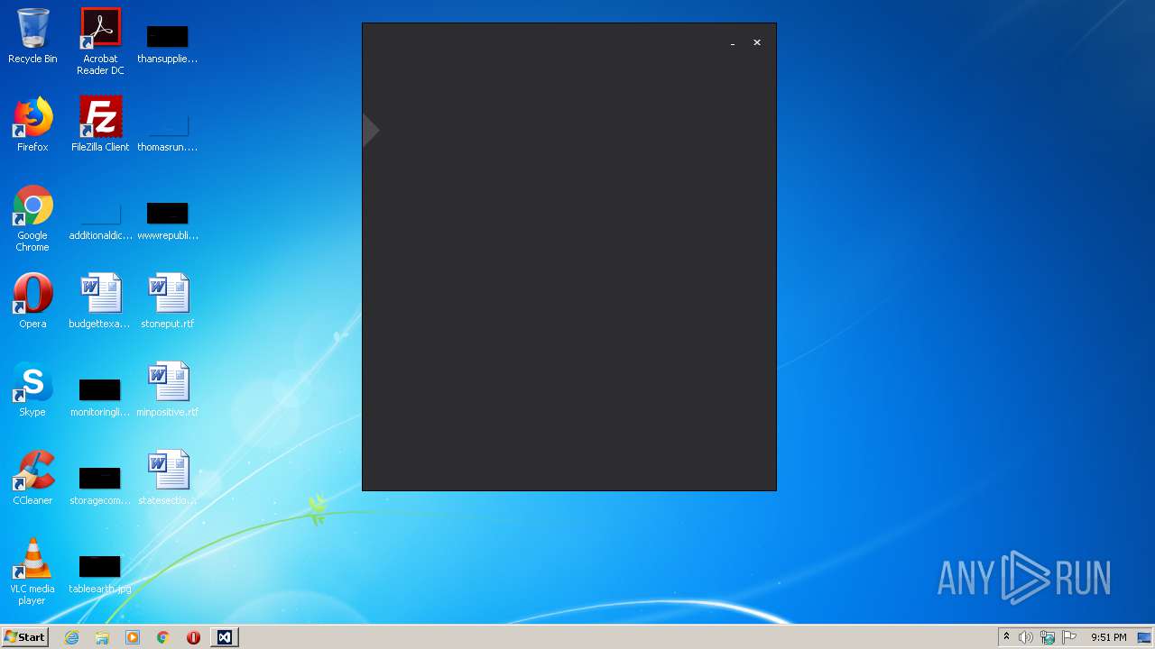Click the monitor icon in system tray
The image size is (1155, 649).
coord(1144,637)
